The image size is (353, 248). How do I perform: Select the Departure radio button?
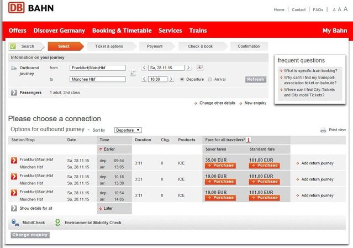(x=182, y=79)
